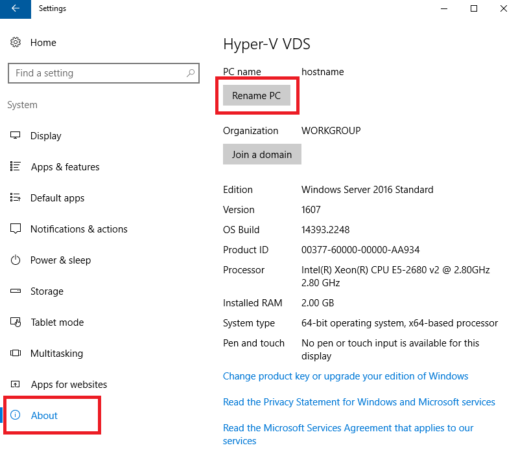Click the 'WORKGROUP' organization value
Viewport: 518px width, 452px height.
331,131
